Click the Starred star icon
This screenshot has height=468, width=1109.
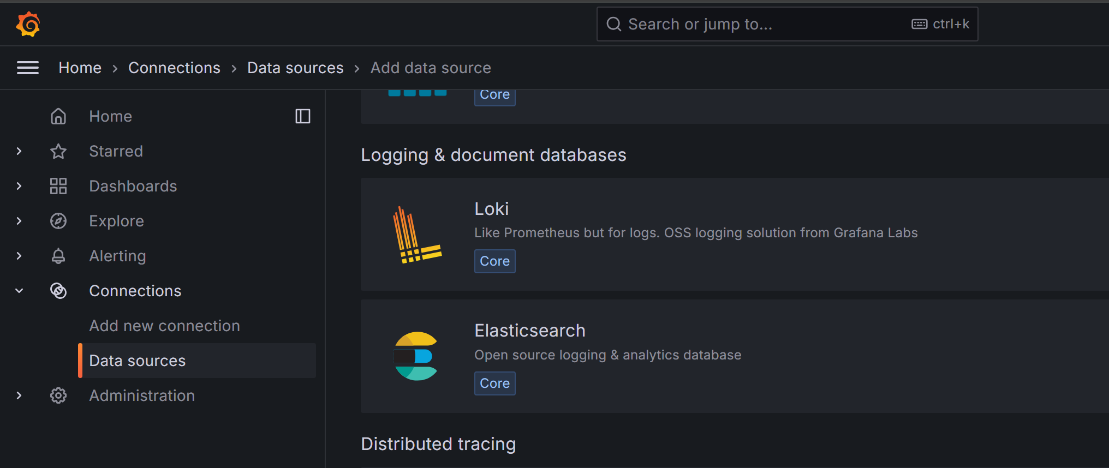58,151
